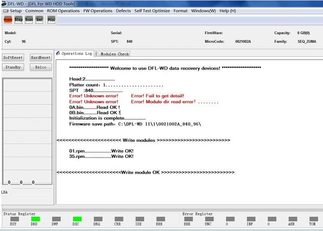The width and height of the screenshot is (323, 231).
Task: Click the 'Initialization is complete' log line
Action: [x=107, y=119]
